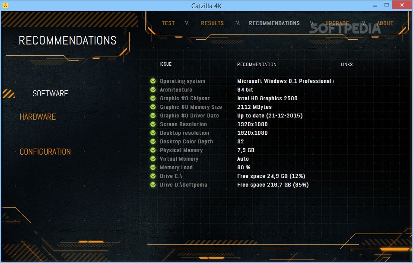The image size is (413, 263).
Task: Click the green check next to Graphic #0 Driver Date
Action: (153, 116)
